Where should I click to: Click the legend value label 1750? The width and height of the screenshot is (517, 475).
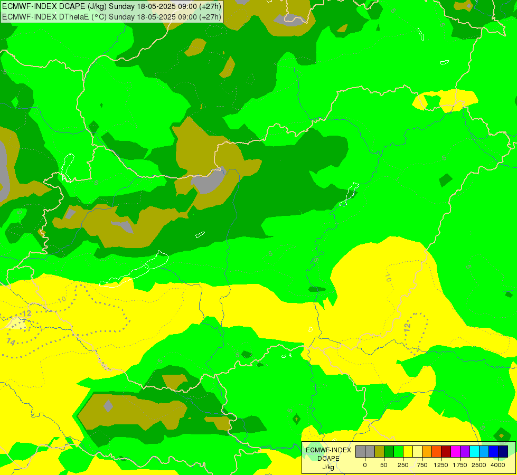pos(460,465)
